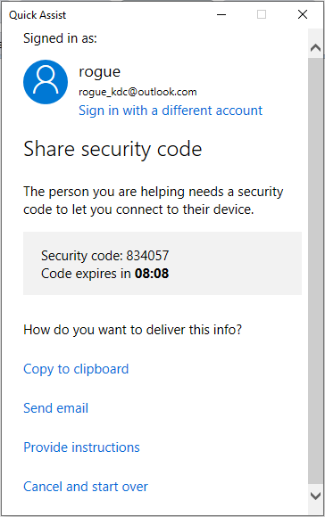This screenshot has width=325, height=517.
Task: Sign in with a different account
Action: click(x=171, y=111)
